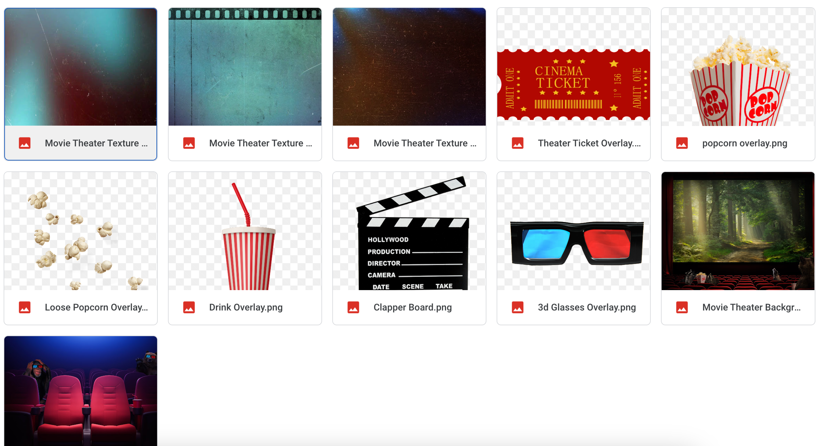Click the 'Drink Overlay.png' file name

click(x=246, y=308)
